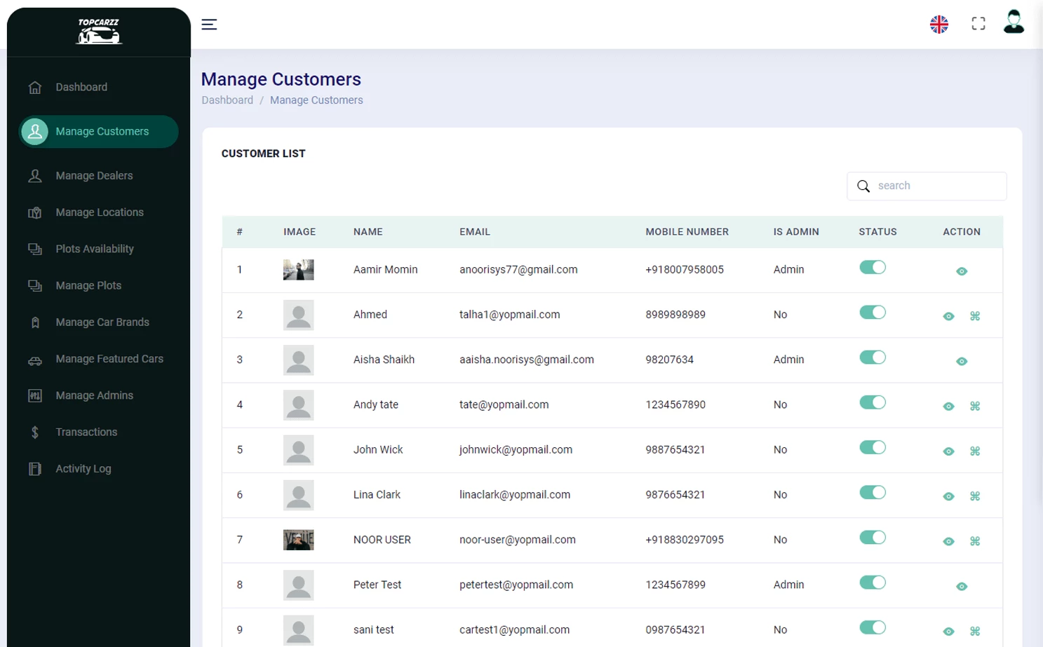The height and width of the screenshot is (647, 1043).
Task: Open the language selector UK flag
Action: click(938, 25)
